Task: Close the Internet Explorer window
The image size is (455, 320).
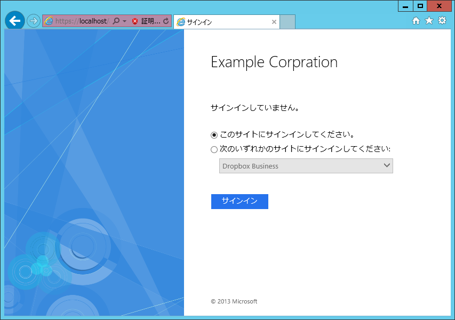Action: (439, 6)
